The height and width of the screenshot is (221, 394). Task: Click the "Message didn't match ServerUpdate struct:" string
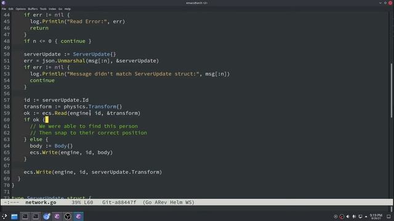pyautogui.click(x=133, y=74)
